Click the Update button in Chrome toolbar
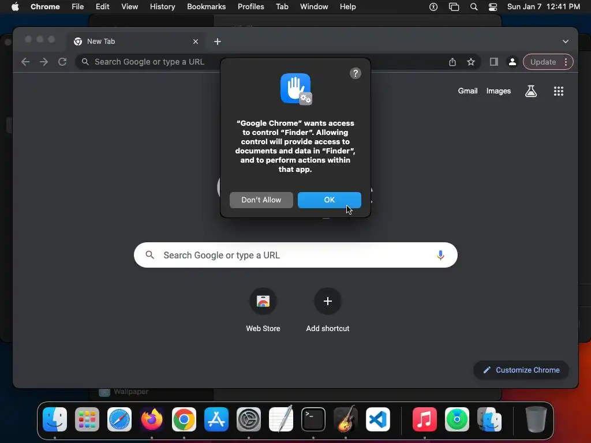The width and height of the screenshot is (591, 443). coord(543,62)
